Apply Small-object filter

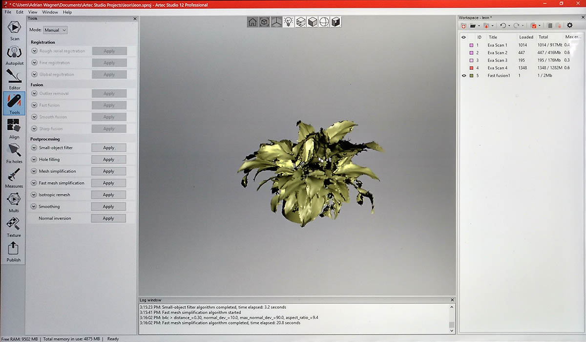[x=108, y=148]
